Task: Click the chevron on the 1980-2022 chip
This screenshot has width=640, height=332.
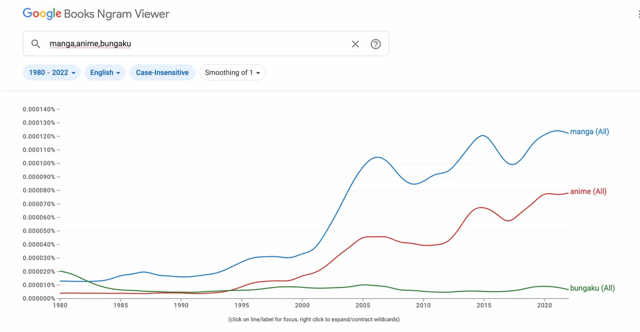Action: (x=73, y=72)
